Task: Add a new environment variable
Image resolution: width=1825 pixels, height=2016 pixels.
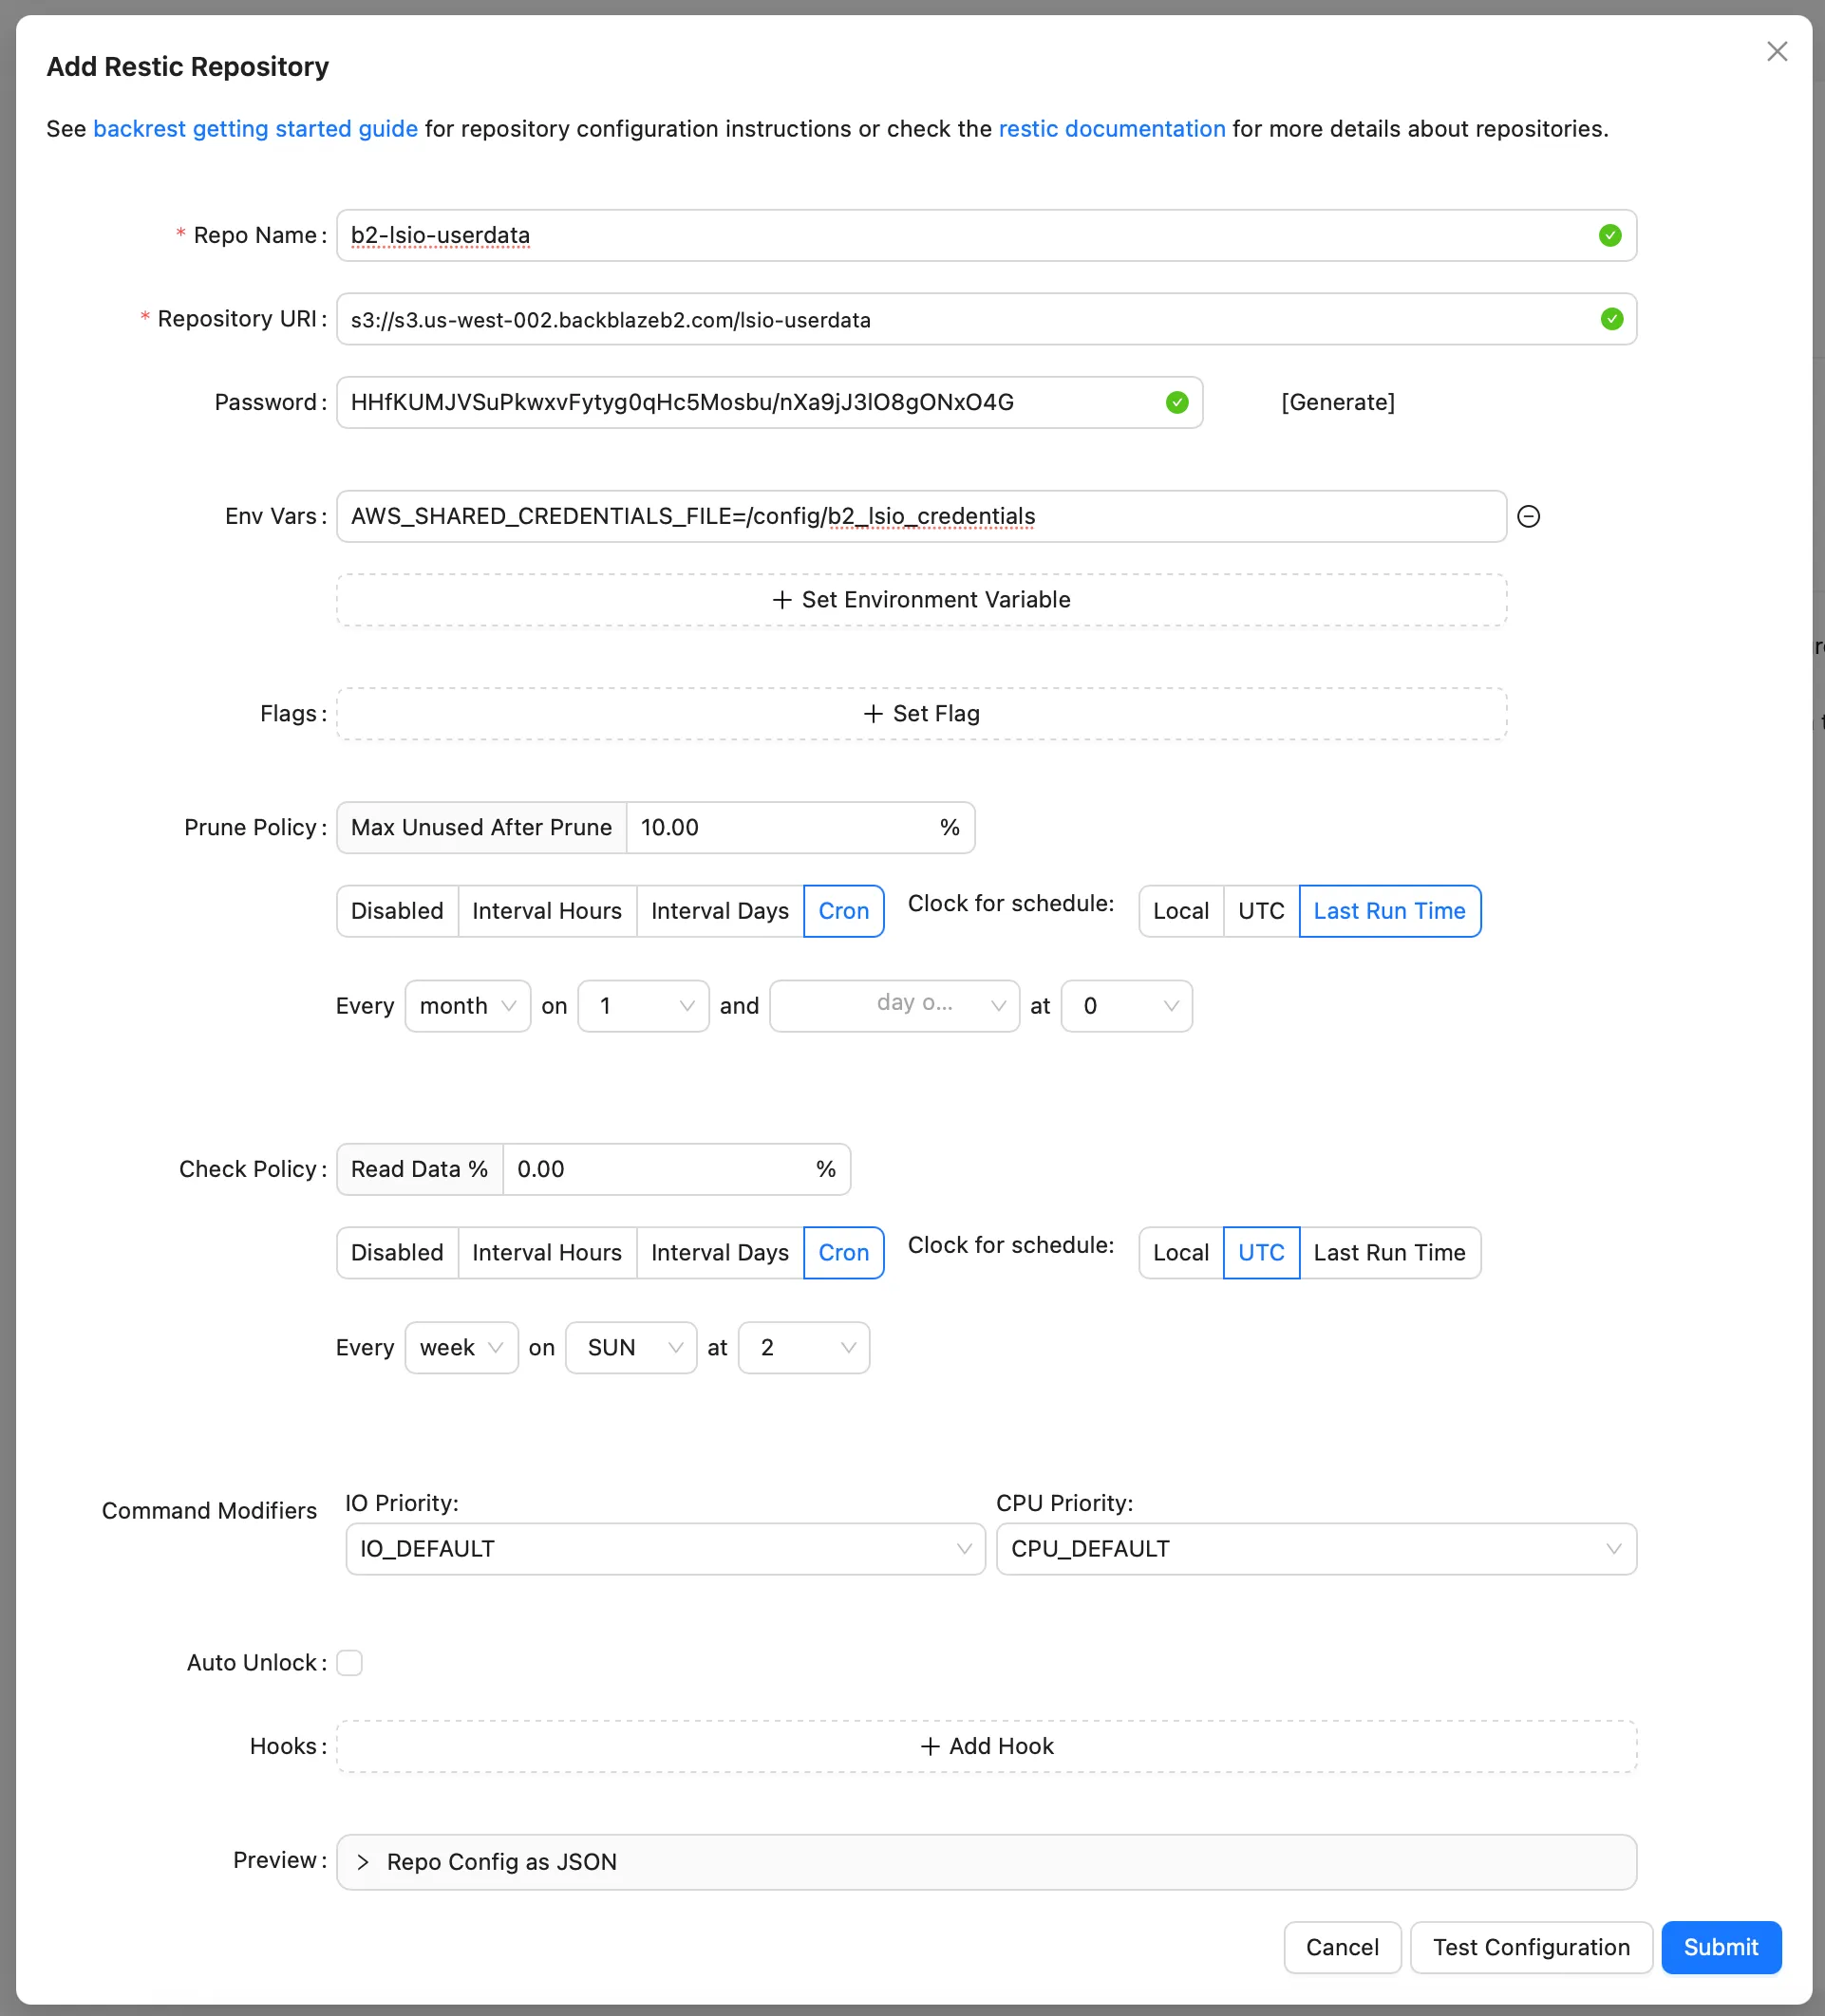Action: point(921,600)
